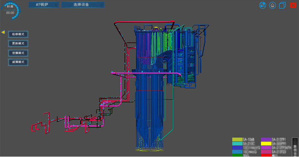
Task: Close the app with red X
Action: (293, 5)
